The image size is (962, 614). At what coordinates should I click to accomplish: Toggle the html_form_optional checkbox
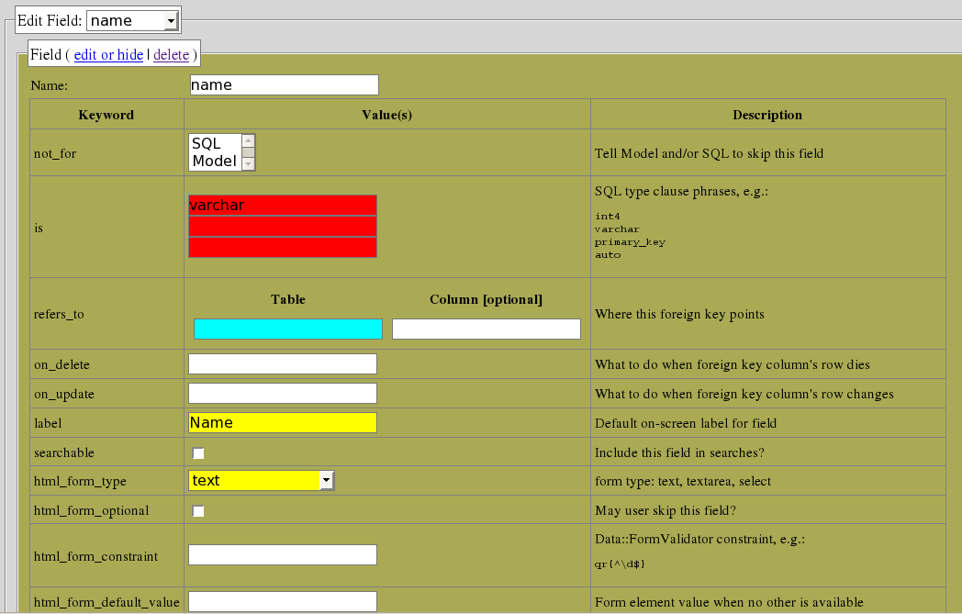pyautogui.click(x=198, y=511)
